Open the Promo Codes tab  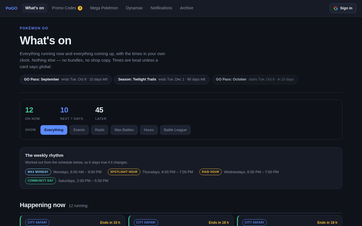pos(67,8)
